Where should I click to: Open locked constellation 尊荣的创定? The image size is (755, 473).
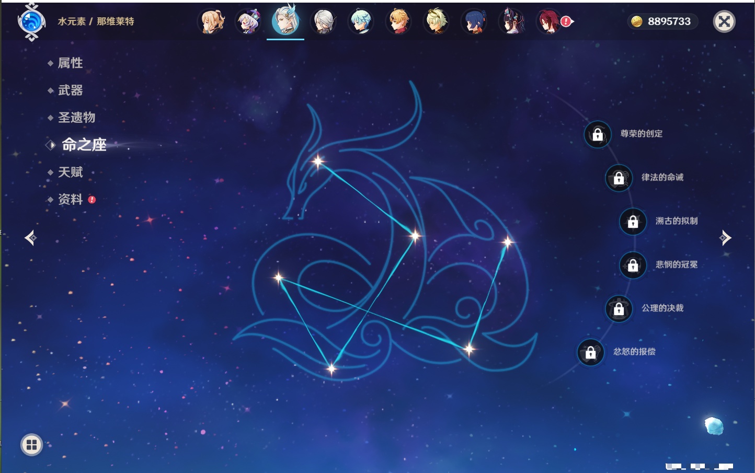[598, 134]
